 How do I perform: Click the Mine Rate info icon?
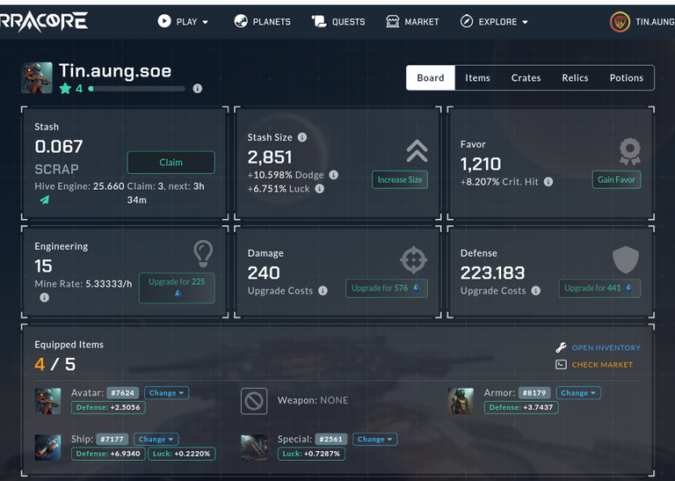[44, 297]
